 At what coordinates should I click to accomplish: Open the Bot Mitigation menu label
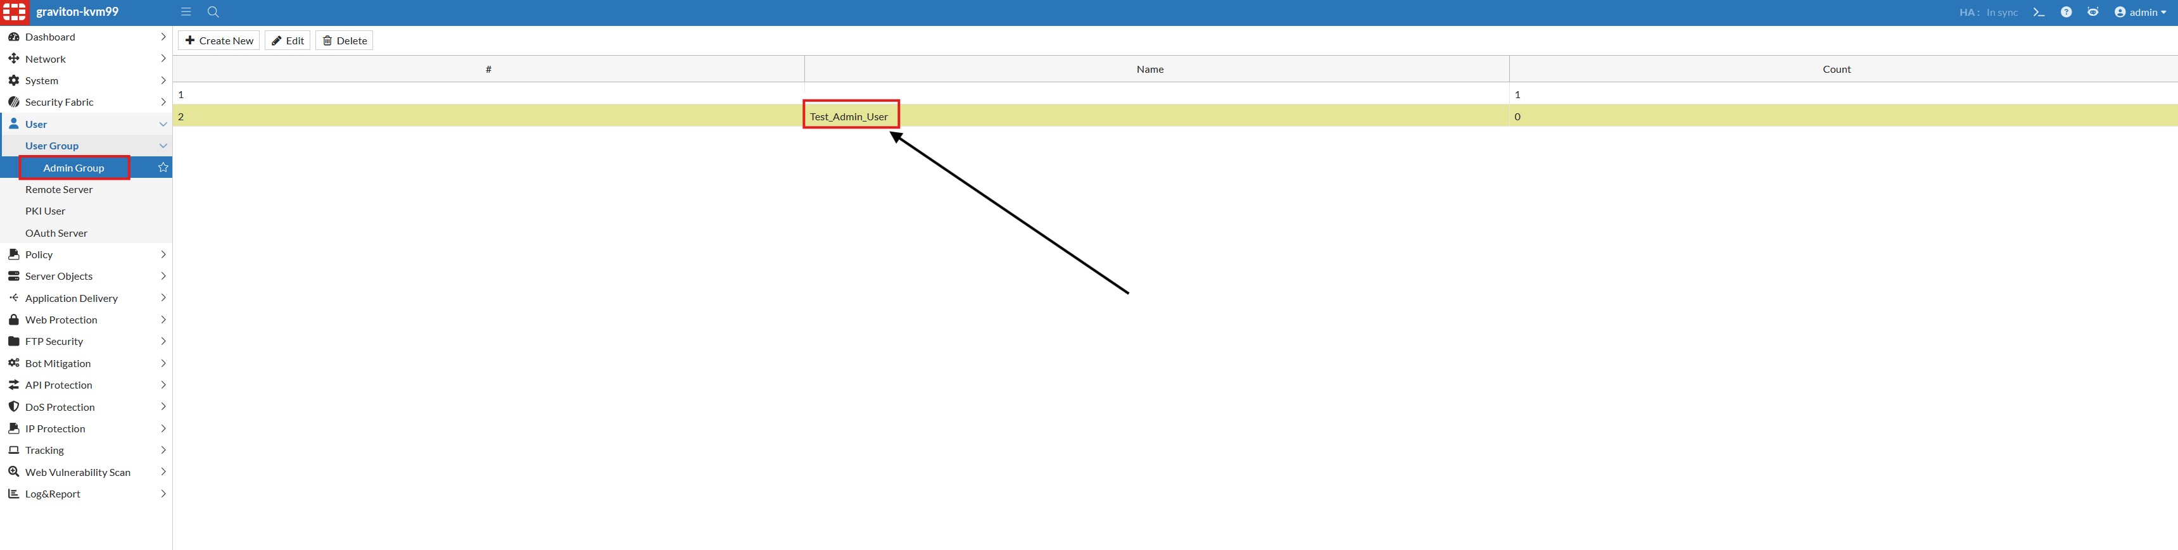click(x=58, y=363)
